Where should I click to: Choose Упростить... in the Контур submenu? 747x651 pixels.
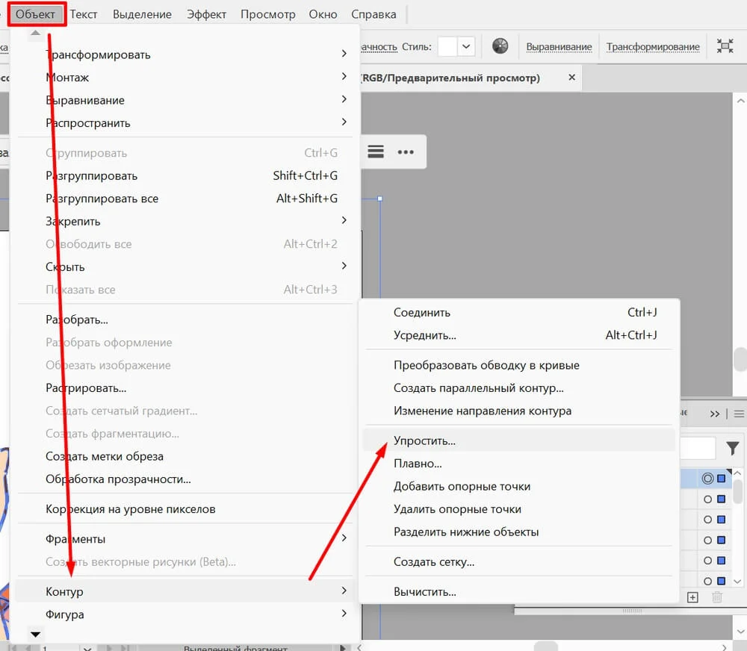(424, 440)
